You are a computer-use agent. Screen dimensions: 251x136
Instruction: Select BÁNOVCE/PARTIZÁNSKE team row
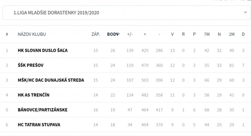[x=43, y=110]
